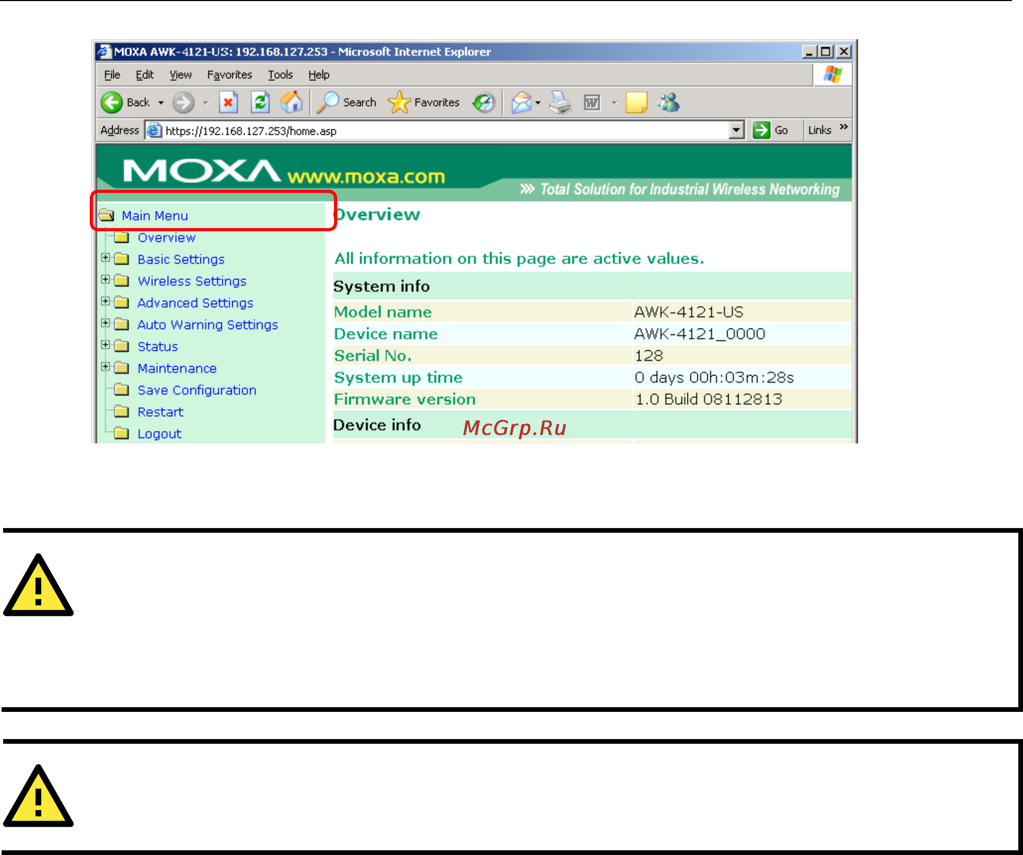The image size is (1023, 855).
Task: Expand the Advanced Settings tree node
Action: point(105,301)
